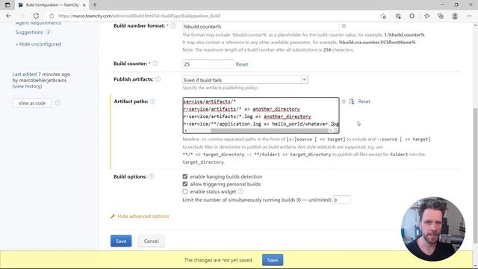Open browser settings ellipsis menu
Viewport: 478px width, 269px height.
[469, 16]
